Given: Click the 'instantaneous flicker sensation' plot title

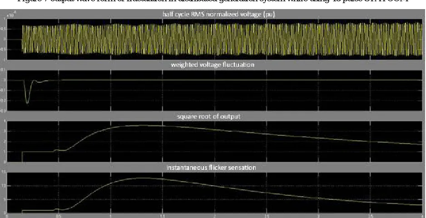Looking at the screenshot, I should pyautogui.click(x=211, y=168).
